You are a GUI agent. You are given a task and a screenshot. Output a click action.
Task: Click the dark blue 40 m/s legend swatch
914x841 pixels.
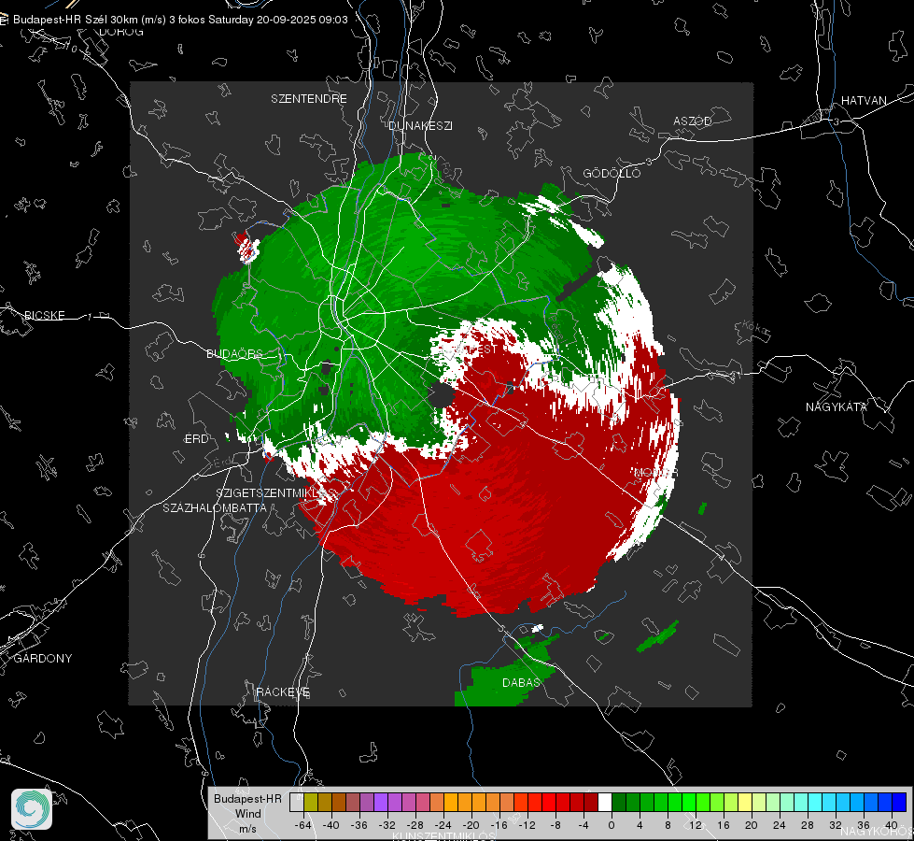[899, 803]
